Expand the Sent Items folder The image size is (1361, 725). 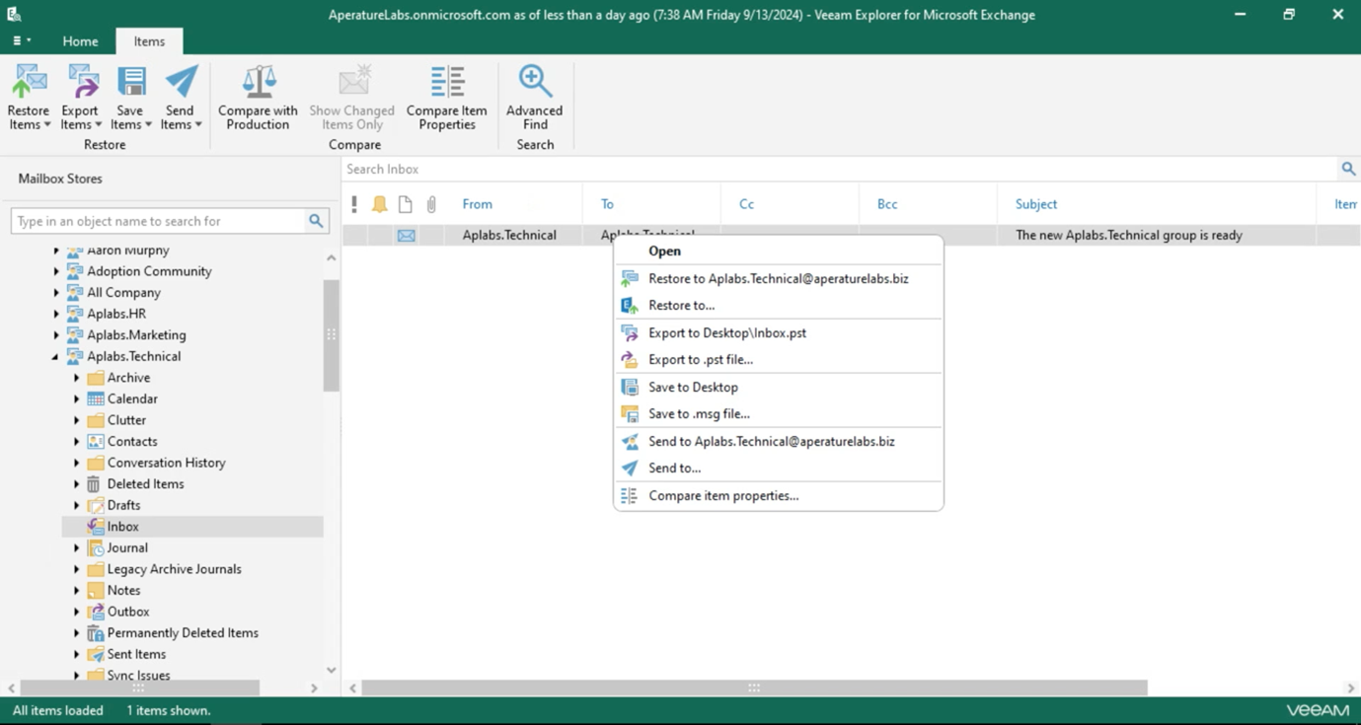(x=77, y=654)
